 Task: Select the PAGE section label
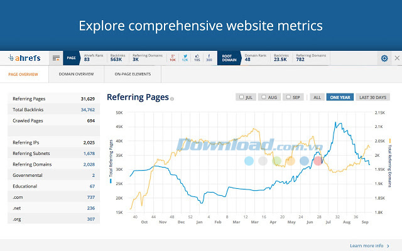(x=71, y=58)
